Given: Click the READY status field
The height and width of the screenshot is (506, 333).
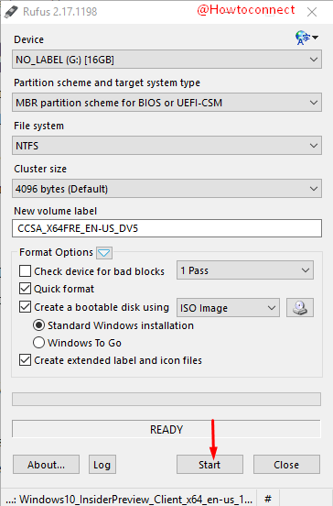Looking at the screenshot, I should pos(166,429).
